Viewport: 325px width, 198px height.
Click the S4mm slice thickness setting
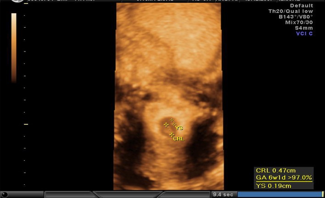tap(304, 28)
